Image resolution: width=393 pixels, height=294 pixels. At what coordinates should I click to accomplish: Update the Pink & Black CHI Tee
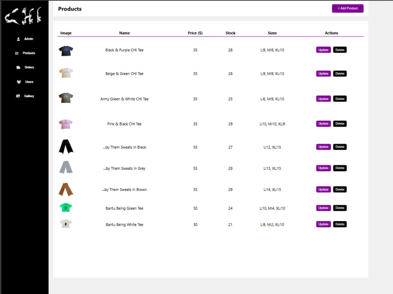323,123
